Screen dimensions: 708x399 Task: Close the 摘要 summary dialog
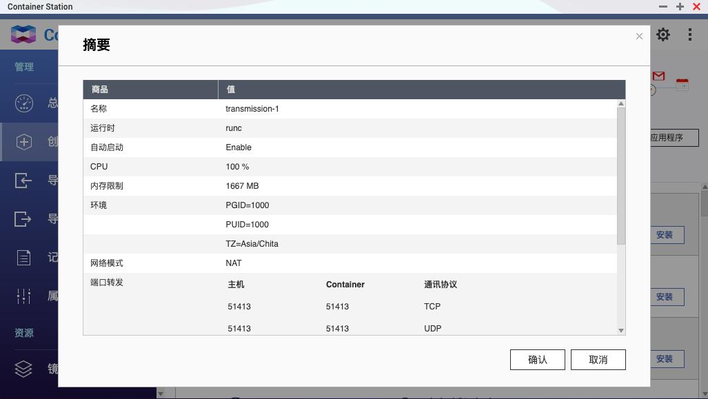click(x=639, y=36)
